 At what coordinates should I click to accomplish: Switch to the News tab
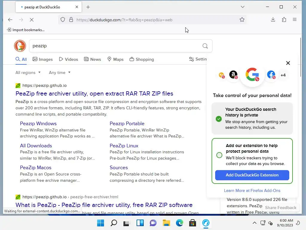[93, 59]
